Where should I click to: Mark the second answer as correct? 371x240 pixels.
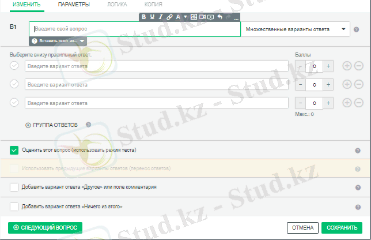pyautogui.click(x=14, y=84)
